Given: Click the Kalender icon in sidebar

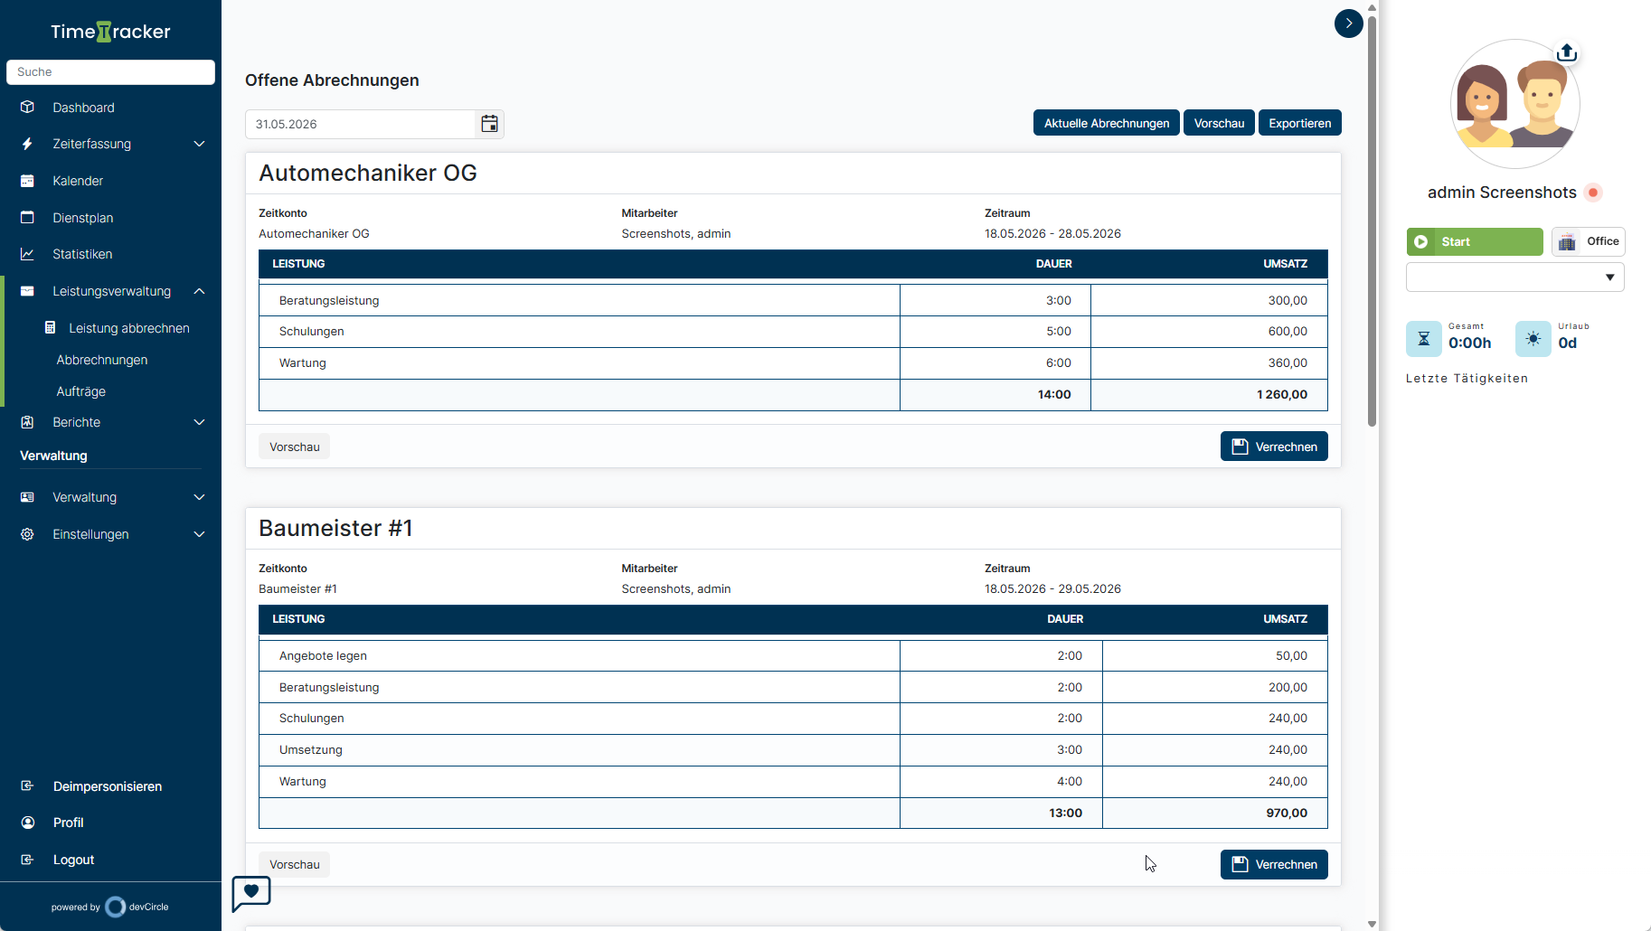Looking at the screenshot, I should pyautogui.click(x=27, y=181).
